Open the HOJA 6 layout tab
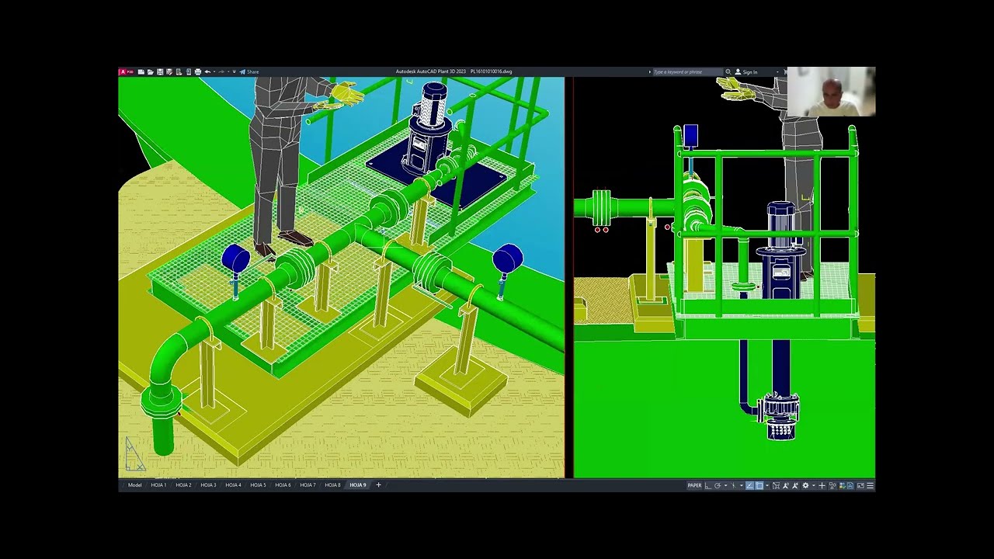 pos(283,485)
